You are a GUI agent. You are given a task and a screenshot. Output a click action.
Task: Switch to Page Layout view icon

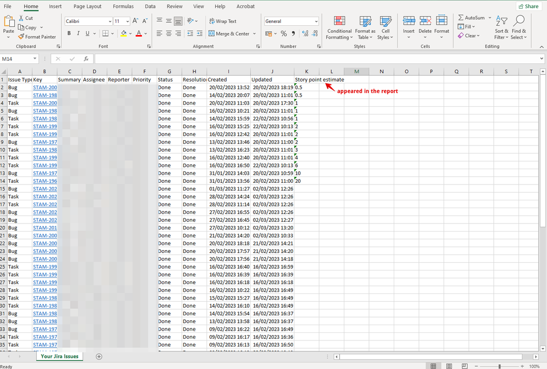(449, 366)
